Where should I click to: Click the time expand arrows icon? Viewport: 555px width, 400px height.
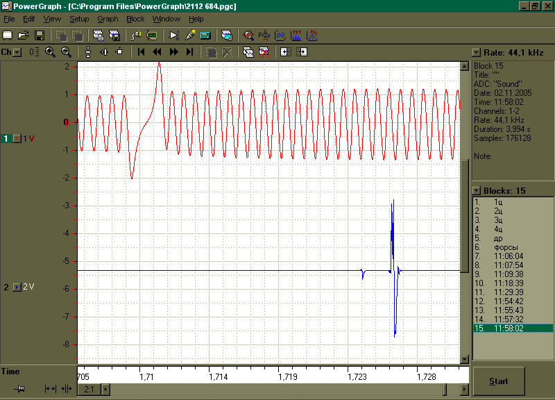[50, 389]
